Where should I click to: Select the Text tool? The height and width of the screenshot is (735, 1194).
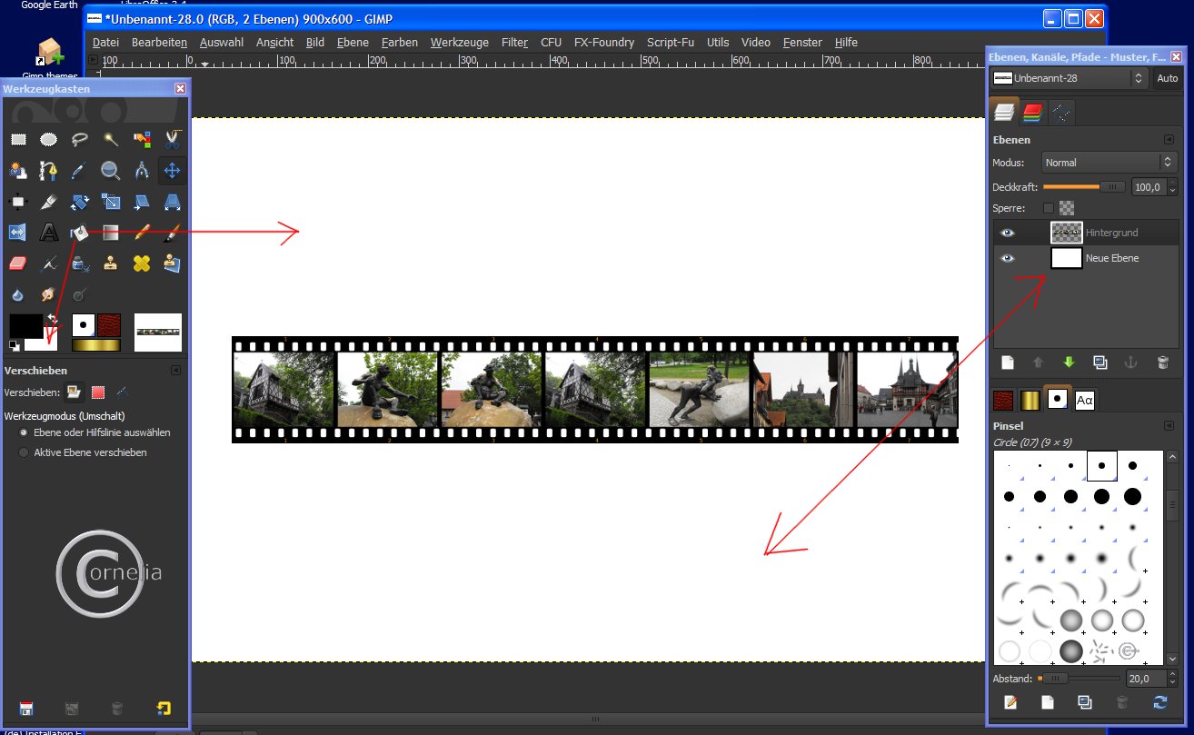tap(49, 232)
